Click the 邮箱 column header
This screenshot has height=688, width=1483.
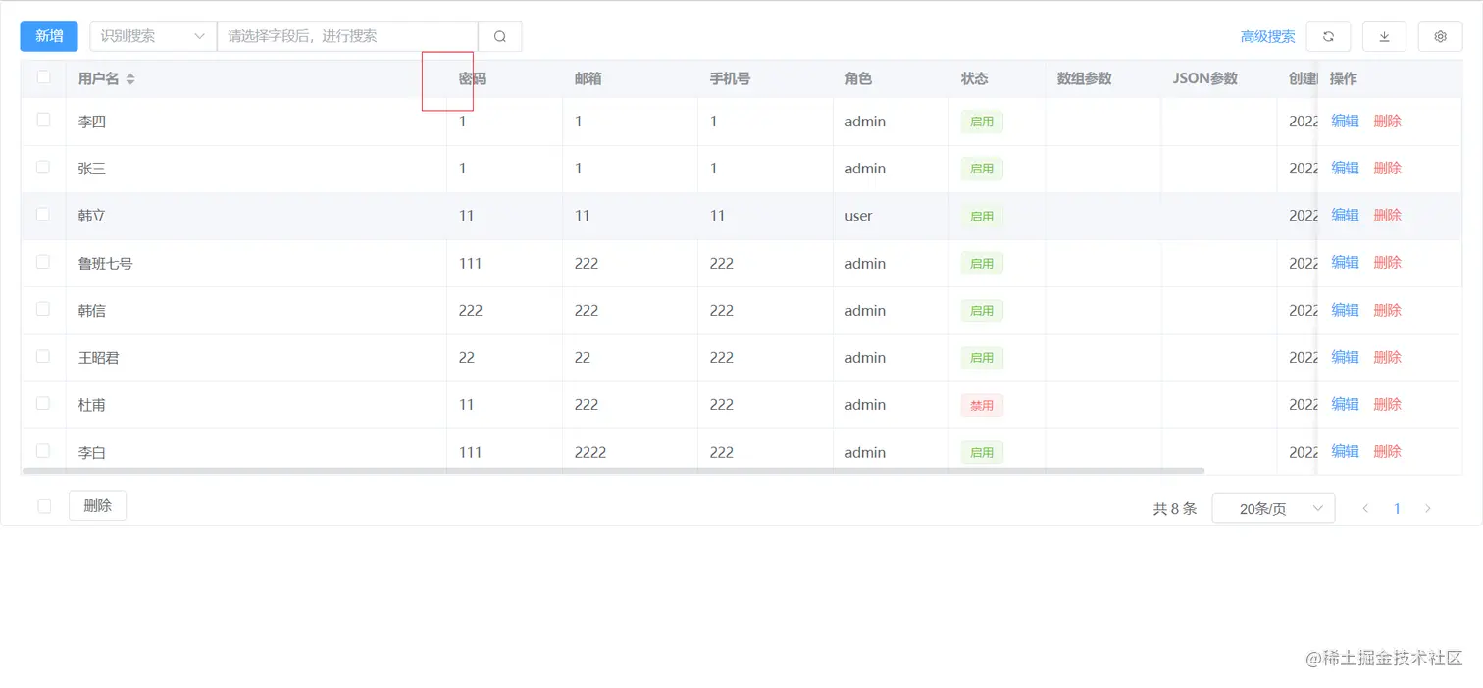pos(588,78)
